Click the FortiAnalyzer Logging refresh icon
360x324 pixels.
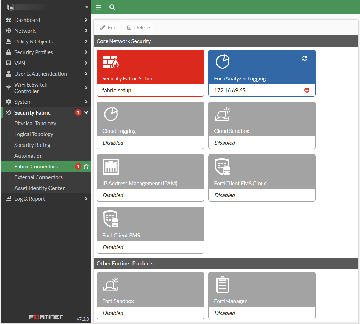click(x=305, y=58)
